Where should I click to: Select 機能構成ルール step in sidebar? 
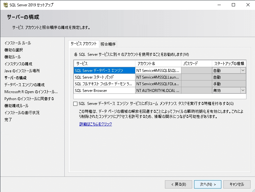click(16, 106)
